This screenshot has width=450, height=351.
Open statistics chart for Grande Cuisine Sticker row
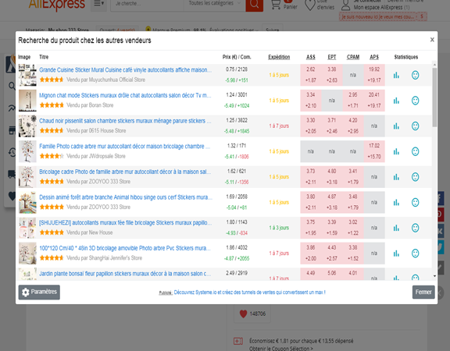click(x=396, y=76)
